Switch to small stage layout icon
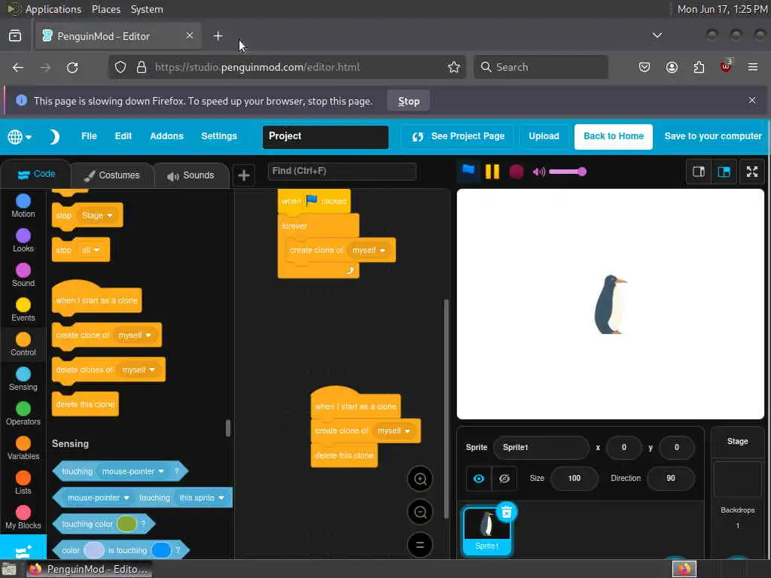The image size is (771, 578). [699, 172]
